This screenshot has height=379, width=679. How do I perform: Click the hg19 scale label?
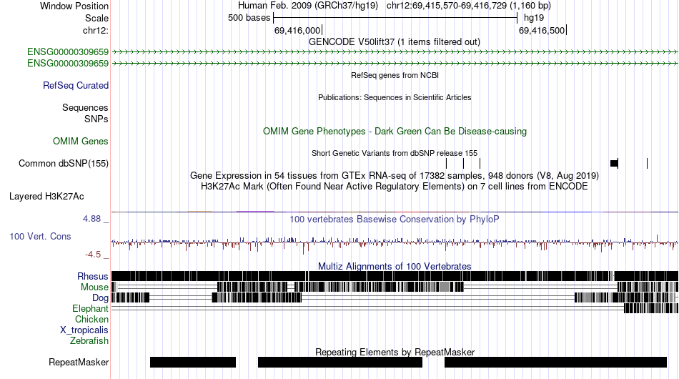tap(533, 18)
